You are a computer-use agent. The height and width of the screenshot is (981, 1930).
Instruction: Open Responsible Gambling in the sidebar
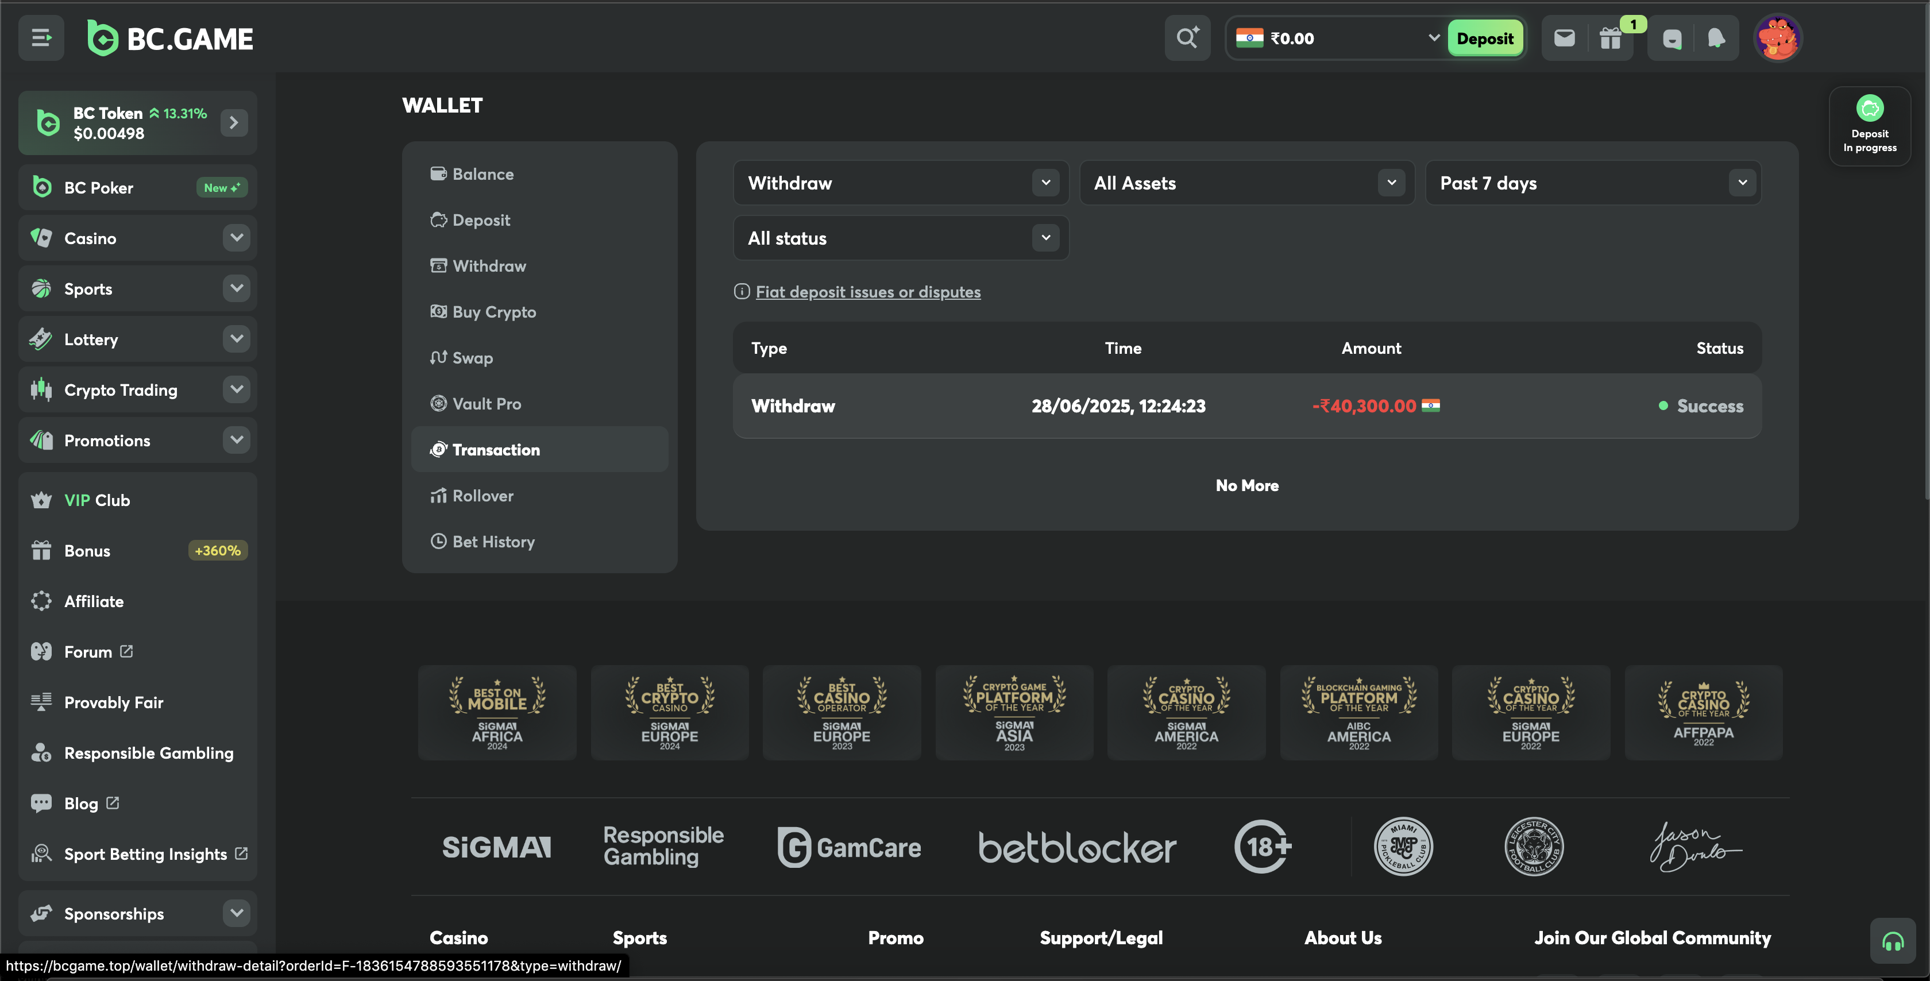coord(138,753)
